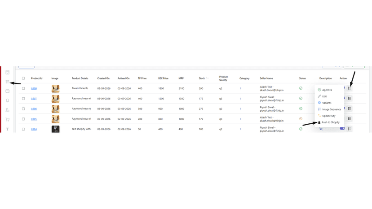Choose Update Qty from the action menu
372x209 pixels.
pyautogui.click(x=329, y=116)
